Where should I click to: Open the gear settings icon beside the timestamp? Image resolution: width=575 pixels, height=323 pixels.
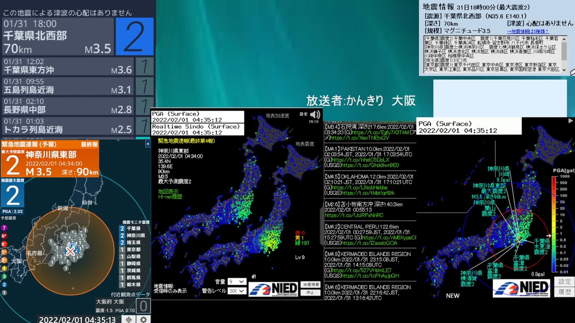click(x=143, y=319)
